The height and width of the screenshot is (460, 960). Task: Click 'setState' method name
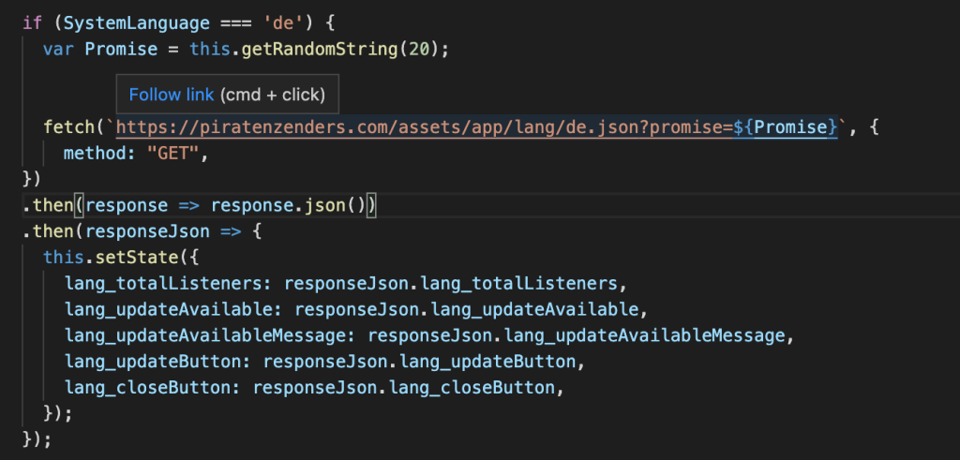pos(136,259)
